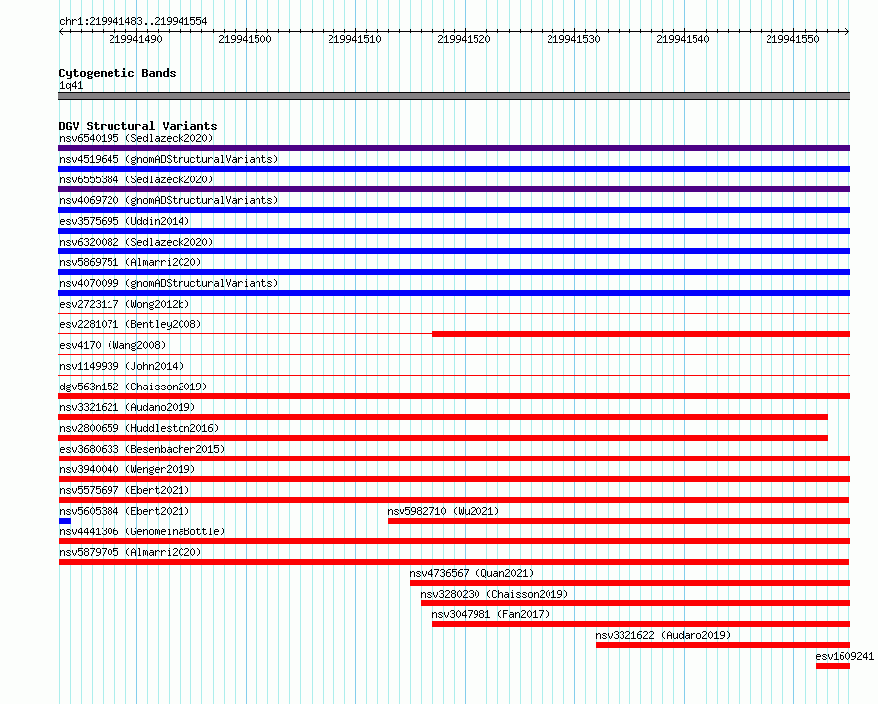Screen dimensions: 878x704
Task: Click ruler position 219941530
Action: [573, 39]
